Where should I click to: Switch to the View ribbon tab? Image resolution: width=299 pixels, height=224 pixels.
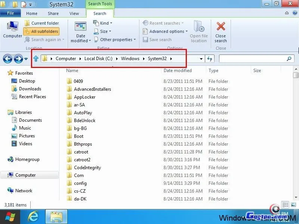74,13
